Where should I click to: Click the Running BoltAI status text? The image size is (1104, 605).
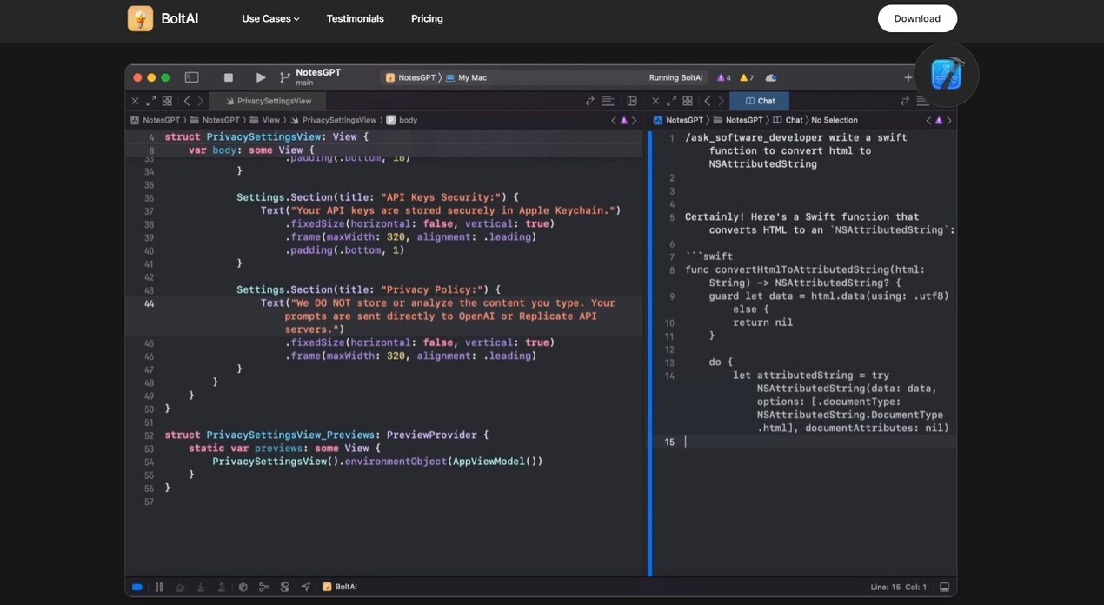pos(675,77)
